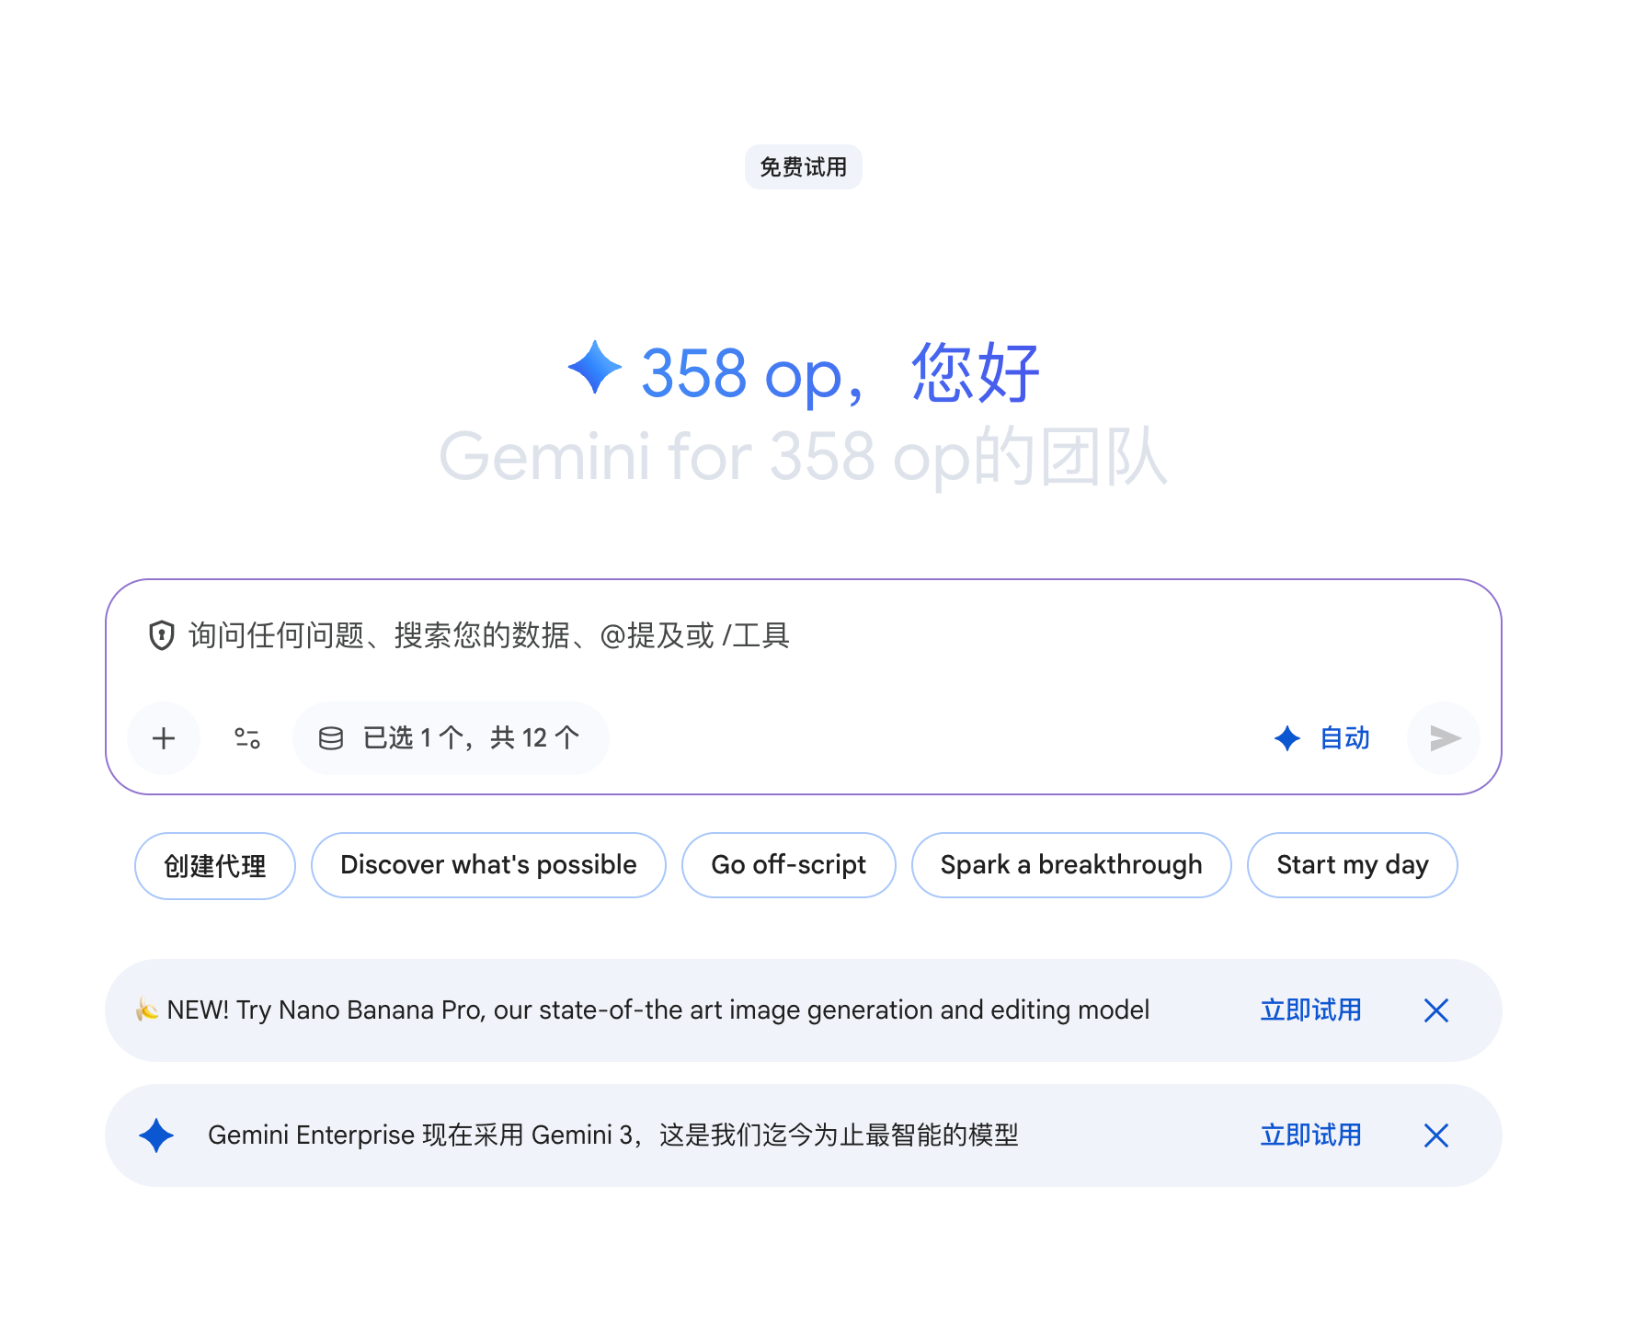
Task: Click the Nano Banana Pro announcement text
Action: [658, 1010]
